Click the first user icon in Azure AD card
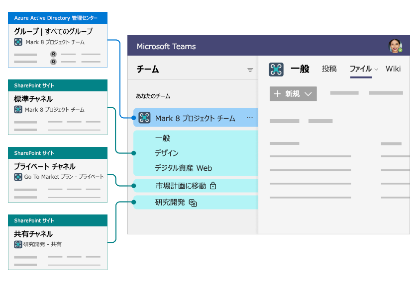The height and width of the screenshot is (282, 418). [x=53, y=54]
